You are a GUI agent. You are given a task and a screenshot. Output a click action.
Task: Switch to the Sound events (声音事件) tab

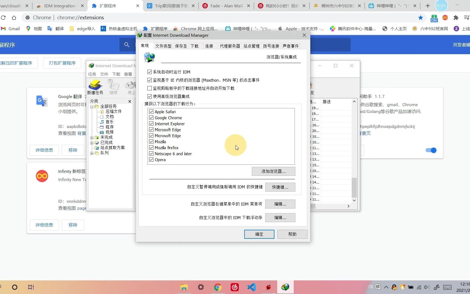(291, 46)
